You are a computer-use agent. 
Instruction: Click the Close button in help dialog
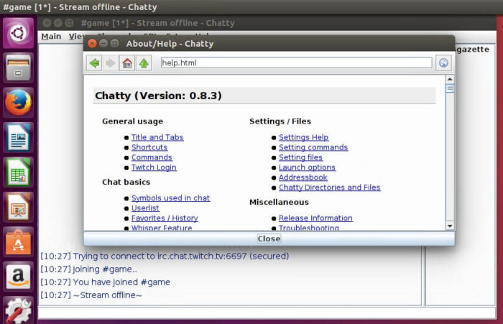coord(269,239)
